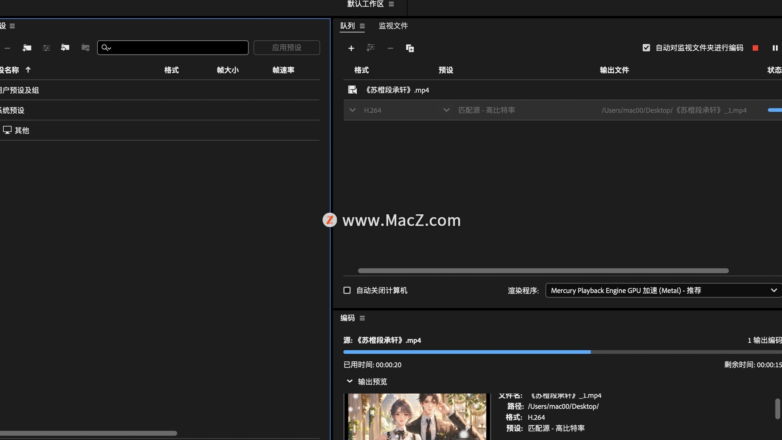Viewport: 782px width, 440px height.
Task: Click the H.264 format link in queue
Action: (372, 110)
